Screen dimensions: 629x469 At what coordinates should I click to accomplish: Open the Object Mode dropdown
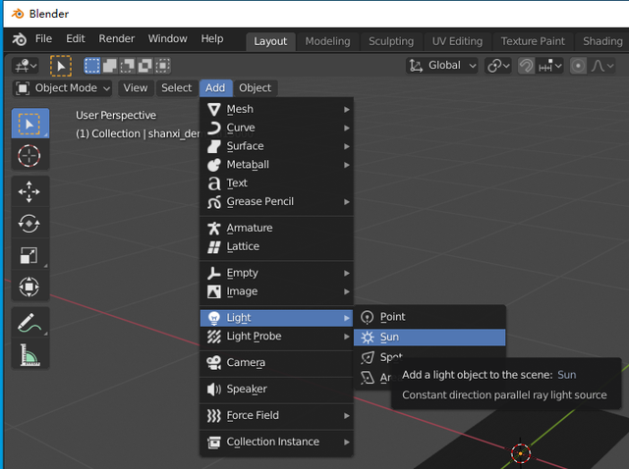point(63,88)
